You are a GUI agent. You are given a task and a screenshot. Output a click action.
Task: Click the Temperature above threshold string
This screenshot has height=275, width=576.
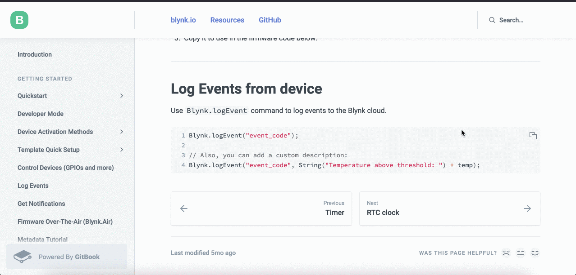pyautogui.click(x=384, y=165)
